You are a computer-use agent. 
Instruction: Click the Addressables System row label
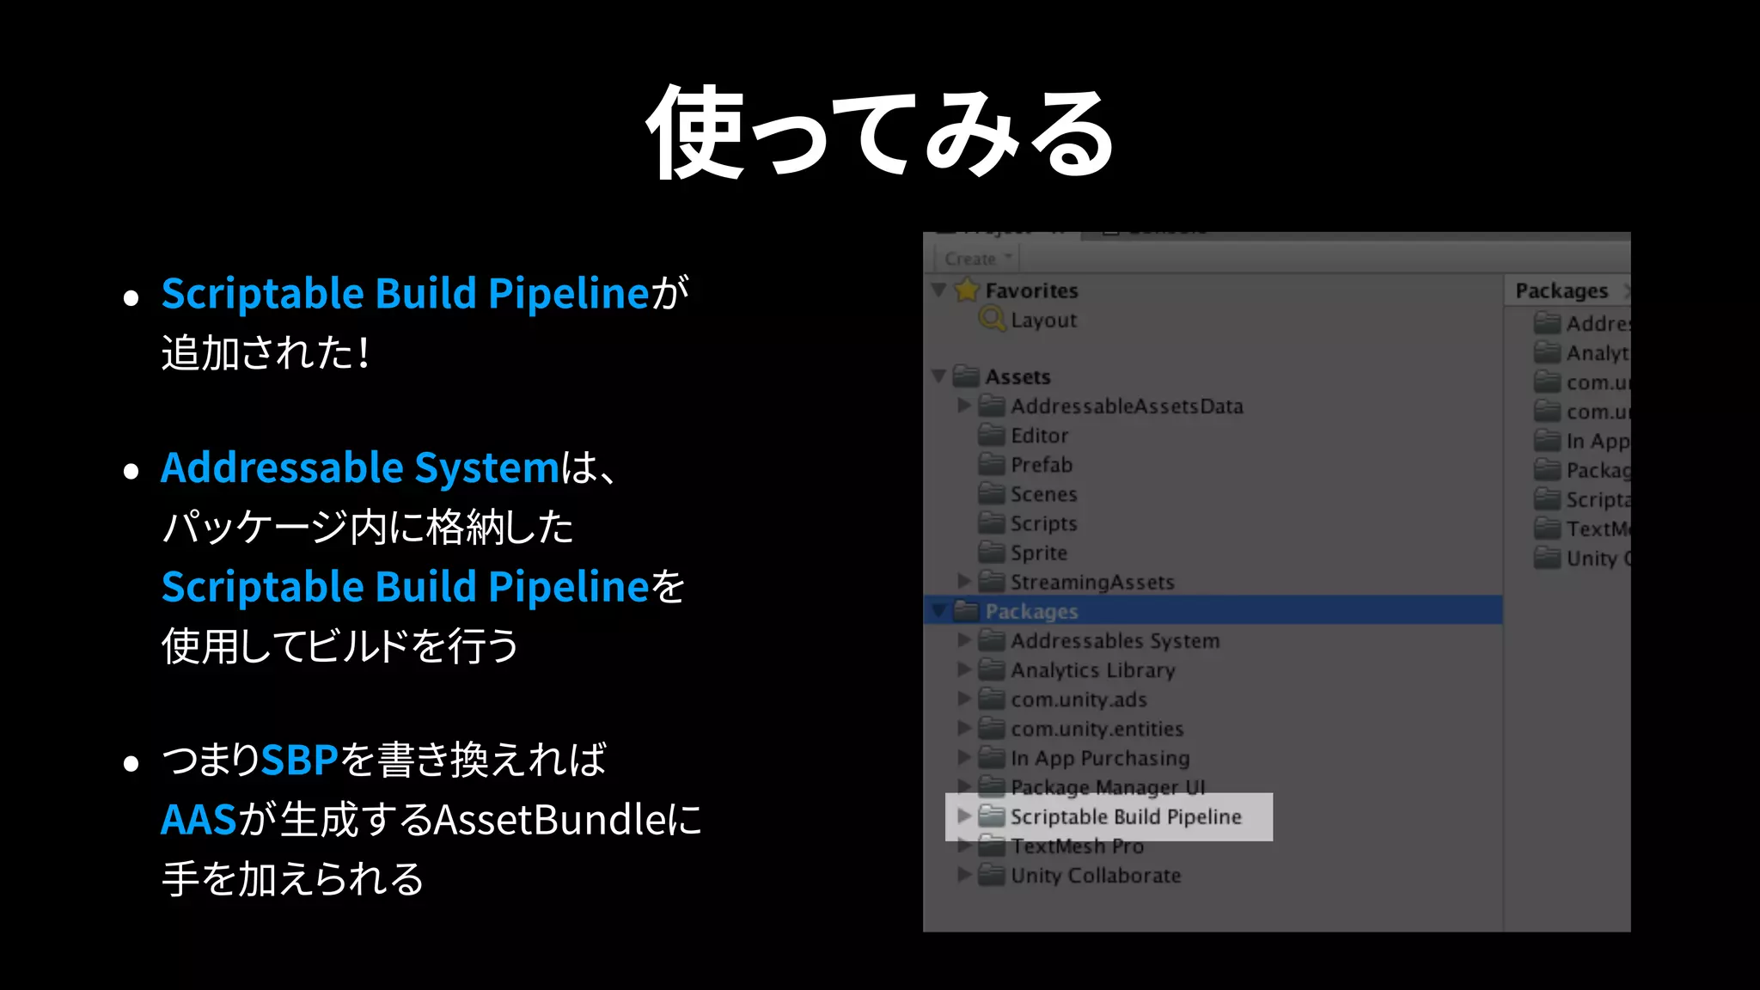(1115, 640)
